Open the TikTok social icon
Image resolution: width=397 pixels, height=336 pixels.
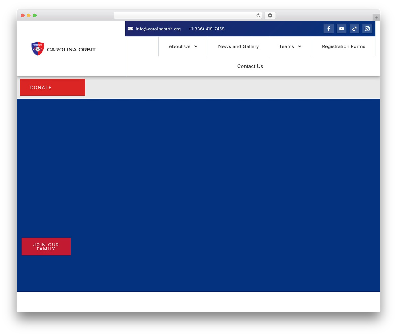pos(355,29)
